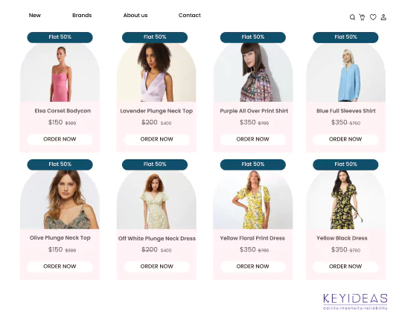Open the Purple All Over Print Shirt title
Screen dimensions: 402x317
[x=254, y=111]
